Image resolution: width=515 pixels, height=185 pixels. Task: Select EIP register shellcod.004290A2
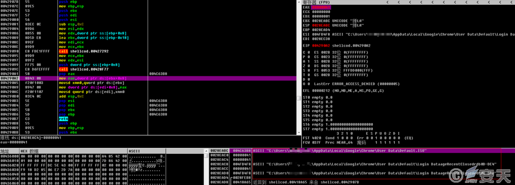351,45
